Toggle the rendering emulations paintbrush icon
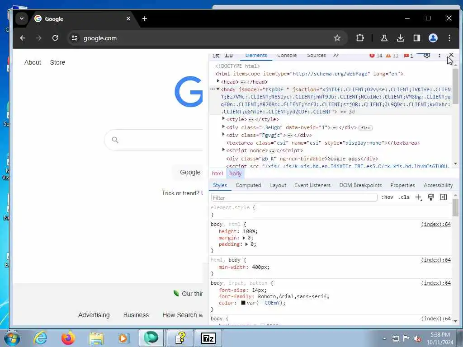 point(431,197)
